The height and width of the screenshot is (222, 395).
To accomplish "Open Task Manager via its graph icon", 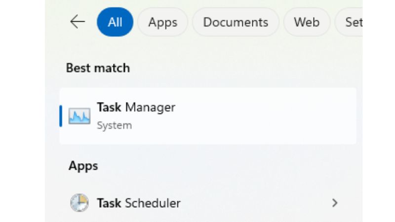I will (x=79, y=116).
